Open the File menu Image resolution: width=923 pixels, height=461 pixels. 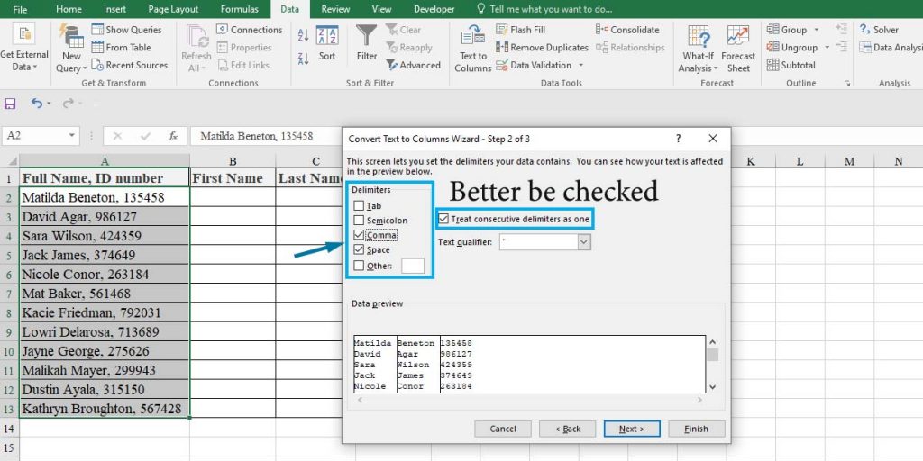pyautogui.click(x=20, y=9)
